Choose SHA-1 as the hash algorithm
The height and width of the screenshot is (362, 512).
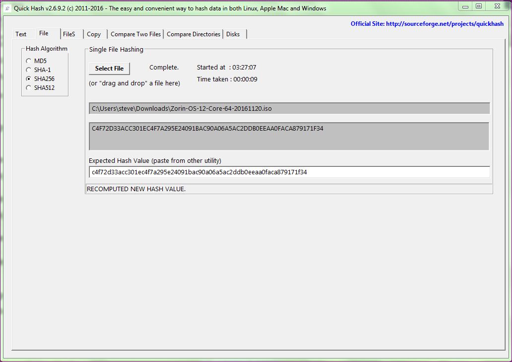click(29, 70)
